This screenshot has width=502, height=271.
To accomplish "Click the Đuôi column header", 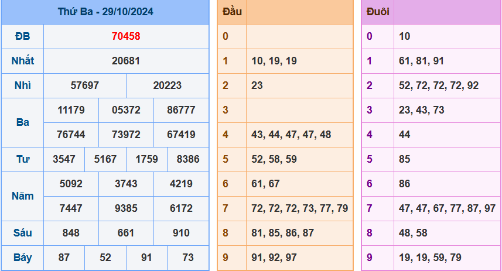I will pos(378,12).
